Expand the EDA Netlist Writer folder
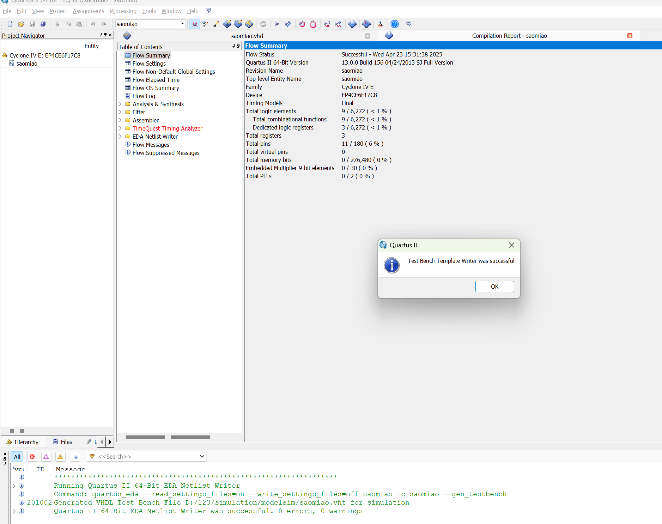 (120, 137)
